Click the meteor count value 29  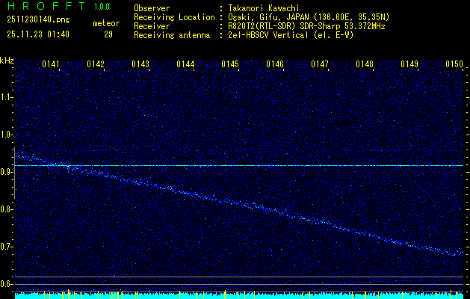(x=108, y=34)
